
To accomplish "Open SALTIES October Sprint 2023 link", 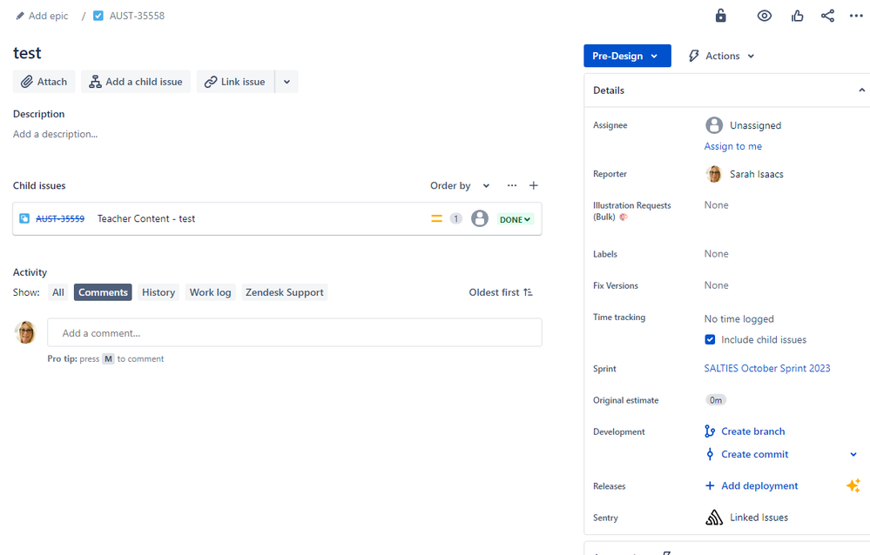I will [x=767, y=368].
